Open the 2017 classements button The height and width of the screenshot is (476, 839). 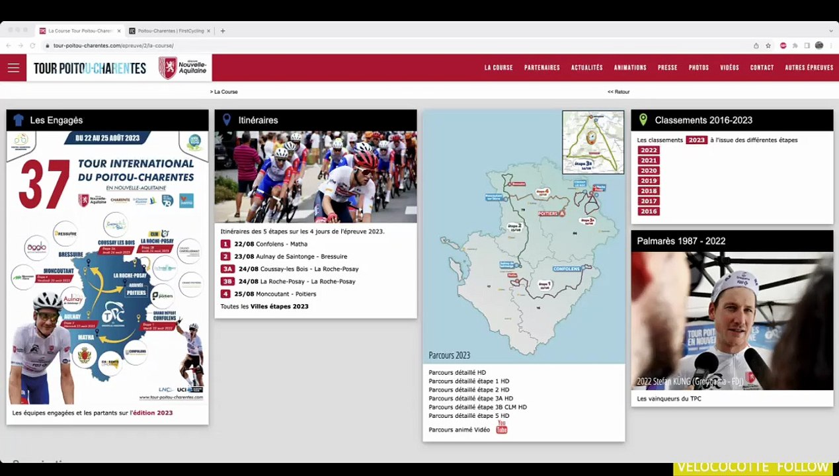tap(649, 201)
